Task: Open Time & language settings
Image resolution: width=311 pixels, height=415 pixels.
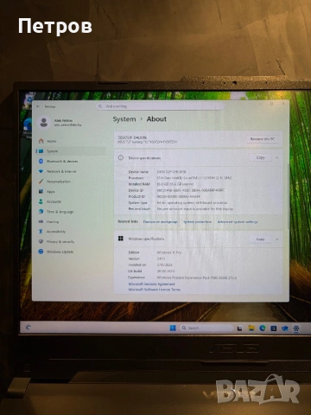Action: pyautogui.click(x=60, y=212)
